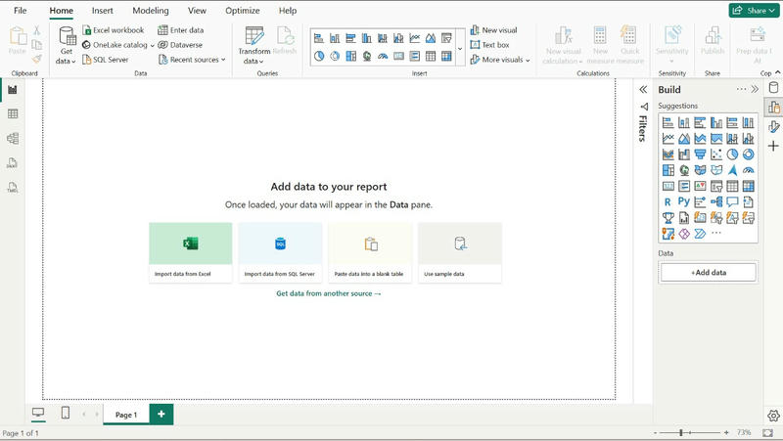This screenshot has height=441, width=783.
Task: Select the R script visual icon
Action: [668, 202]
